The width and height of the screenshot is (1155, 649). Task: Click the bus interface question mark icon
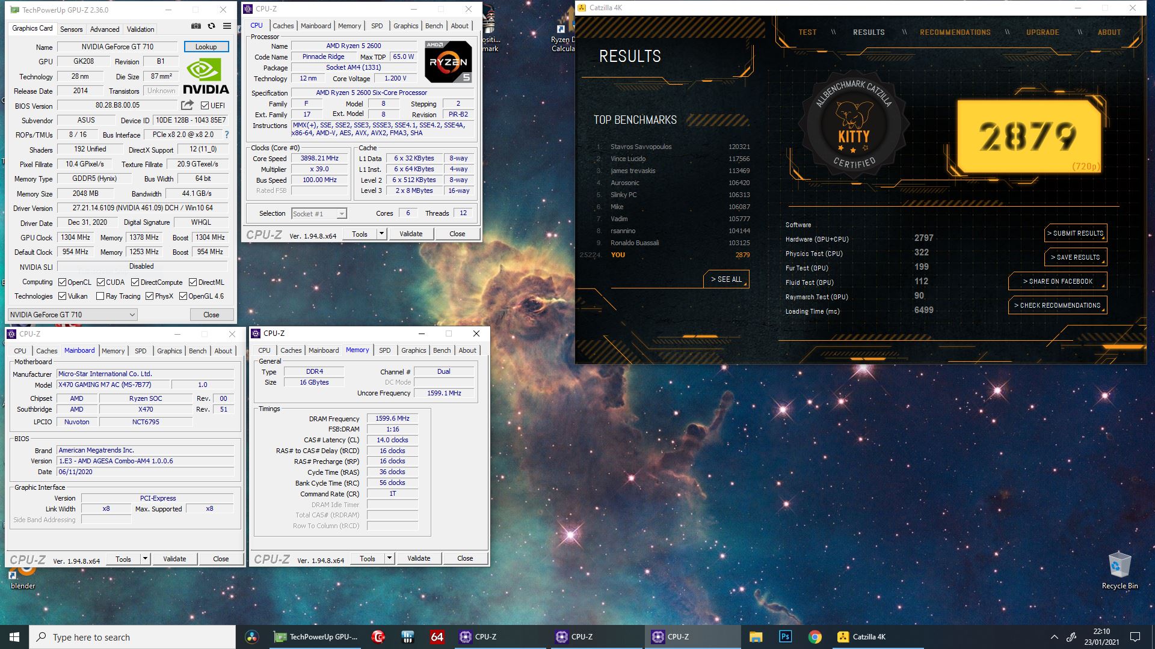tap(227, 135)
